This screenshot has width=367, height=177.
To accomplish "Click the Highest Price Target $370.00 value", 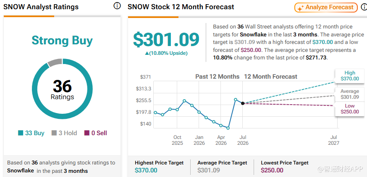I will point(146,170).
